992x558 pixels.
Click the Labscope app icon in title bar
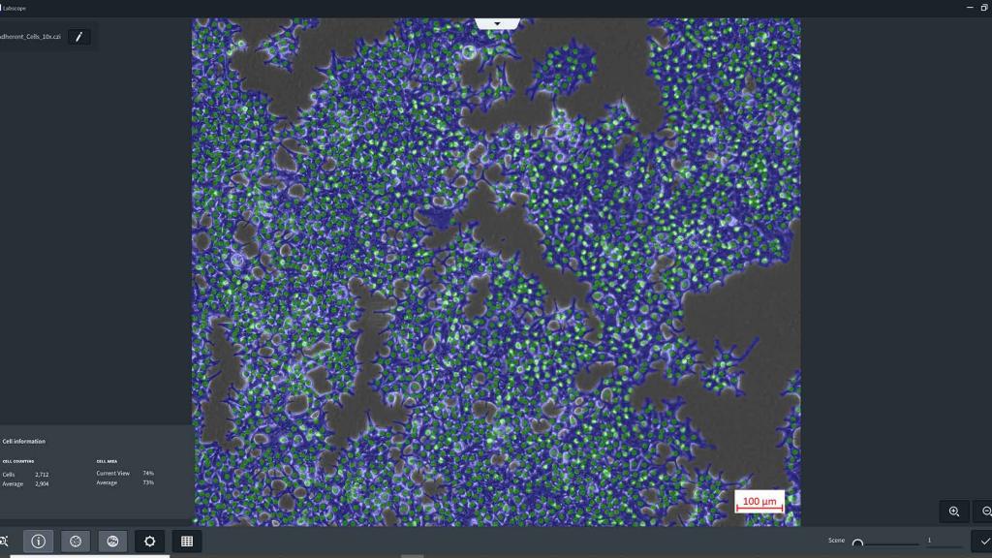click(1, 8)
